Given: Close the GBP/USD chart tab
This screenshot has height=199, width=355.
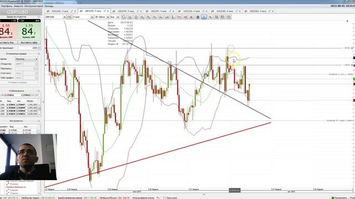Looking at the screenshot, I should tap(108, 11).
